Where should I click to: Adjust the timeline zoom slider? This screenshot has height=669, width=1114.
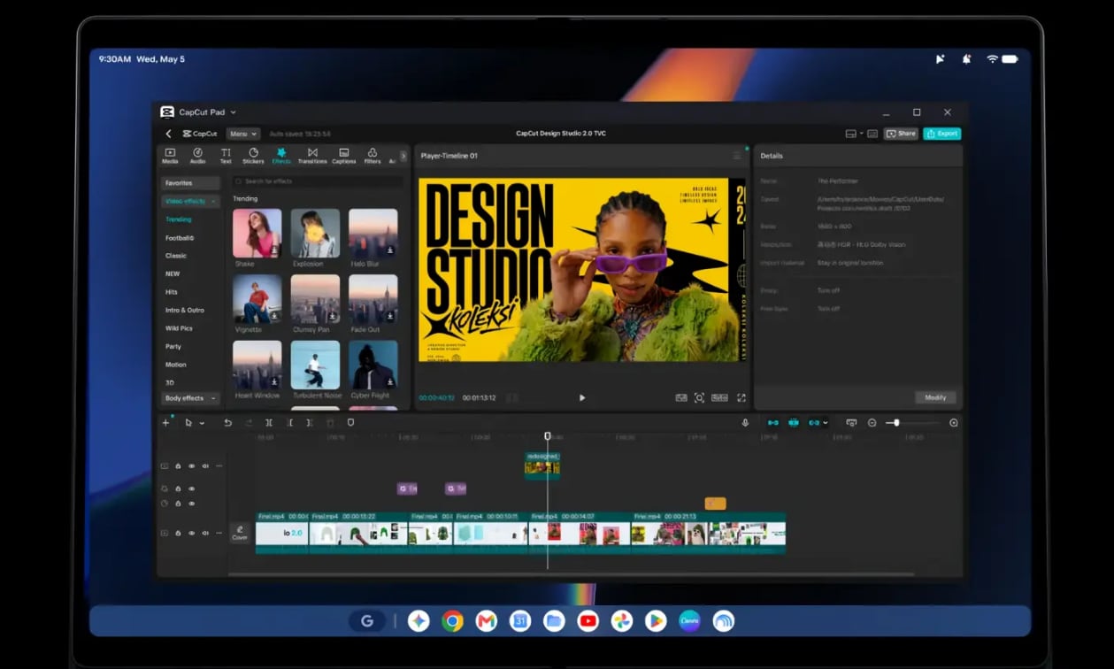coord(914,423)
